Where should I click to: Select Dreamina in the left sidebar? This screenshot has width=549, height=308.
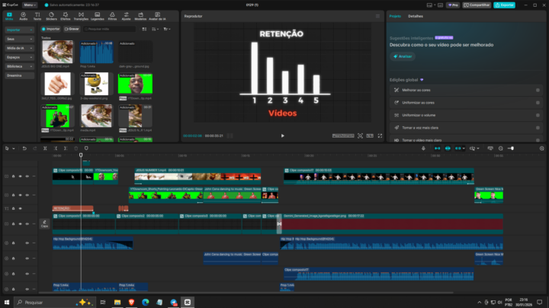pos(19,75)
